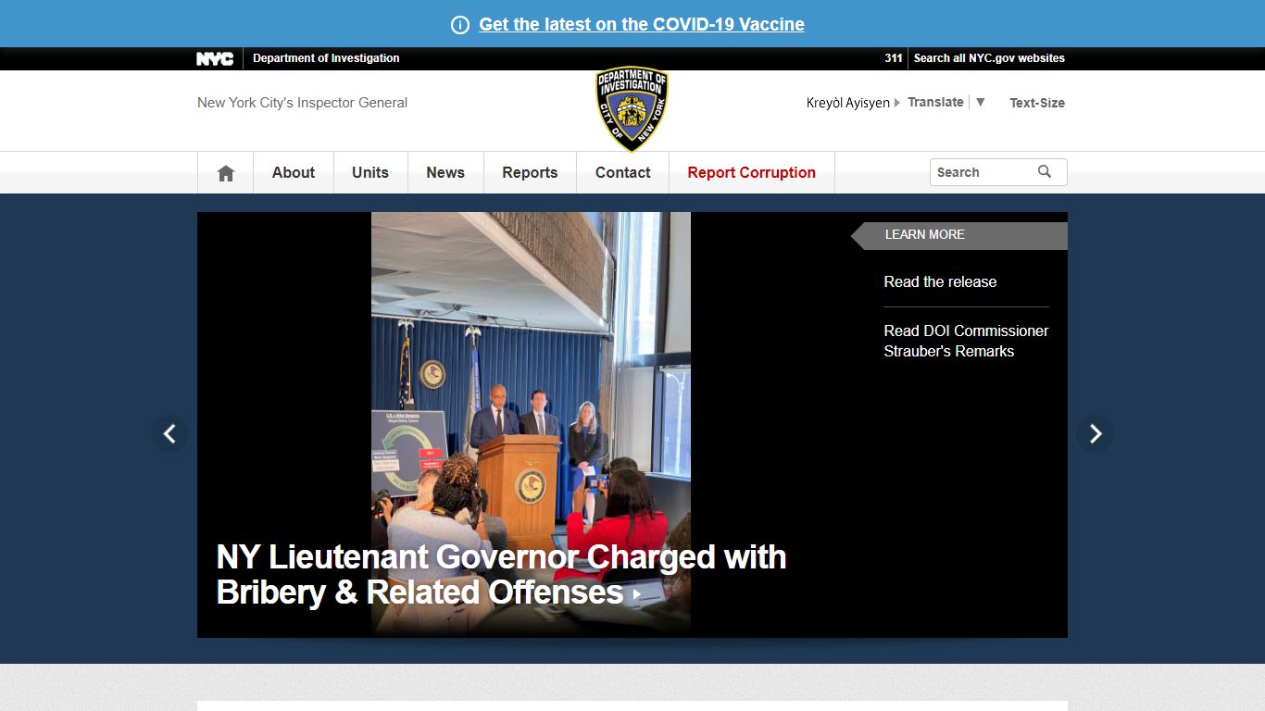Click the Department of Investigation badge logo
The height and width of the screenshot is (711, 1265).
coord(632,108)
